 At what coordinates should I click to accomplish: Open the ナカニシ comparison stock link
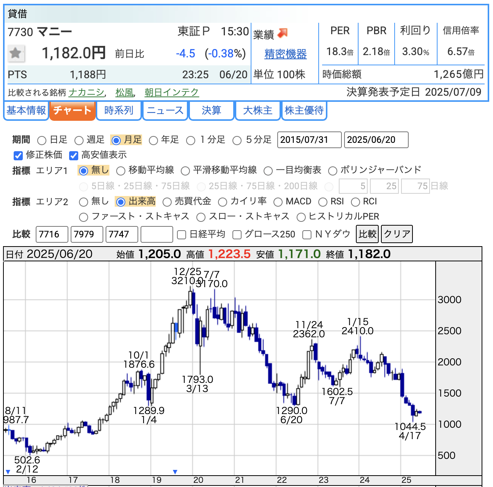(86, 92)
